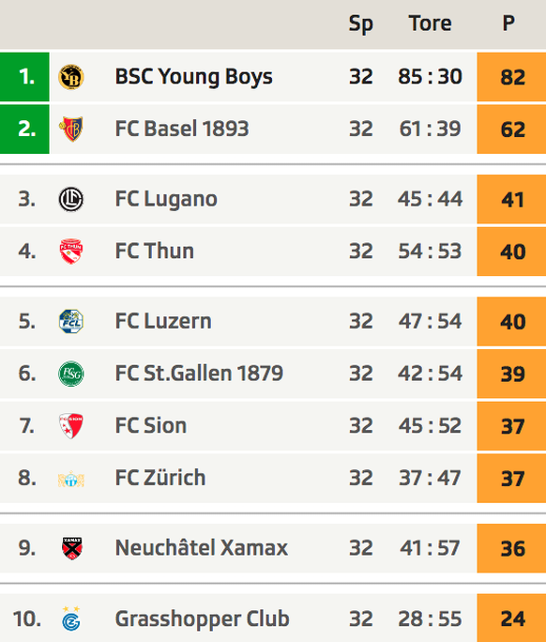This screenshot has width=546, height=642.
Task: Click the FC Basel 1893 crest icon
Action: (x=71, y=129)
